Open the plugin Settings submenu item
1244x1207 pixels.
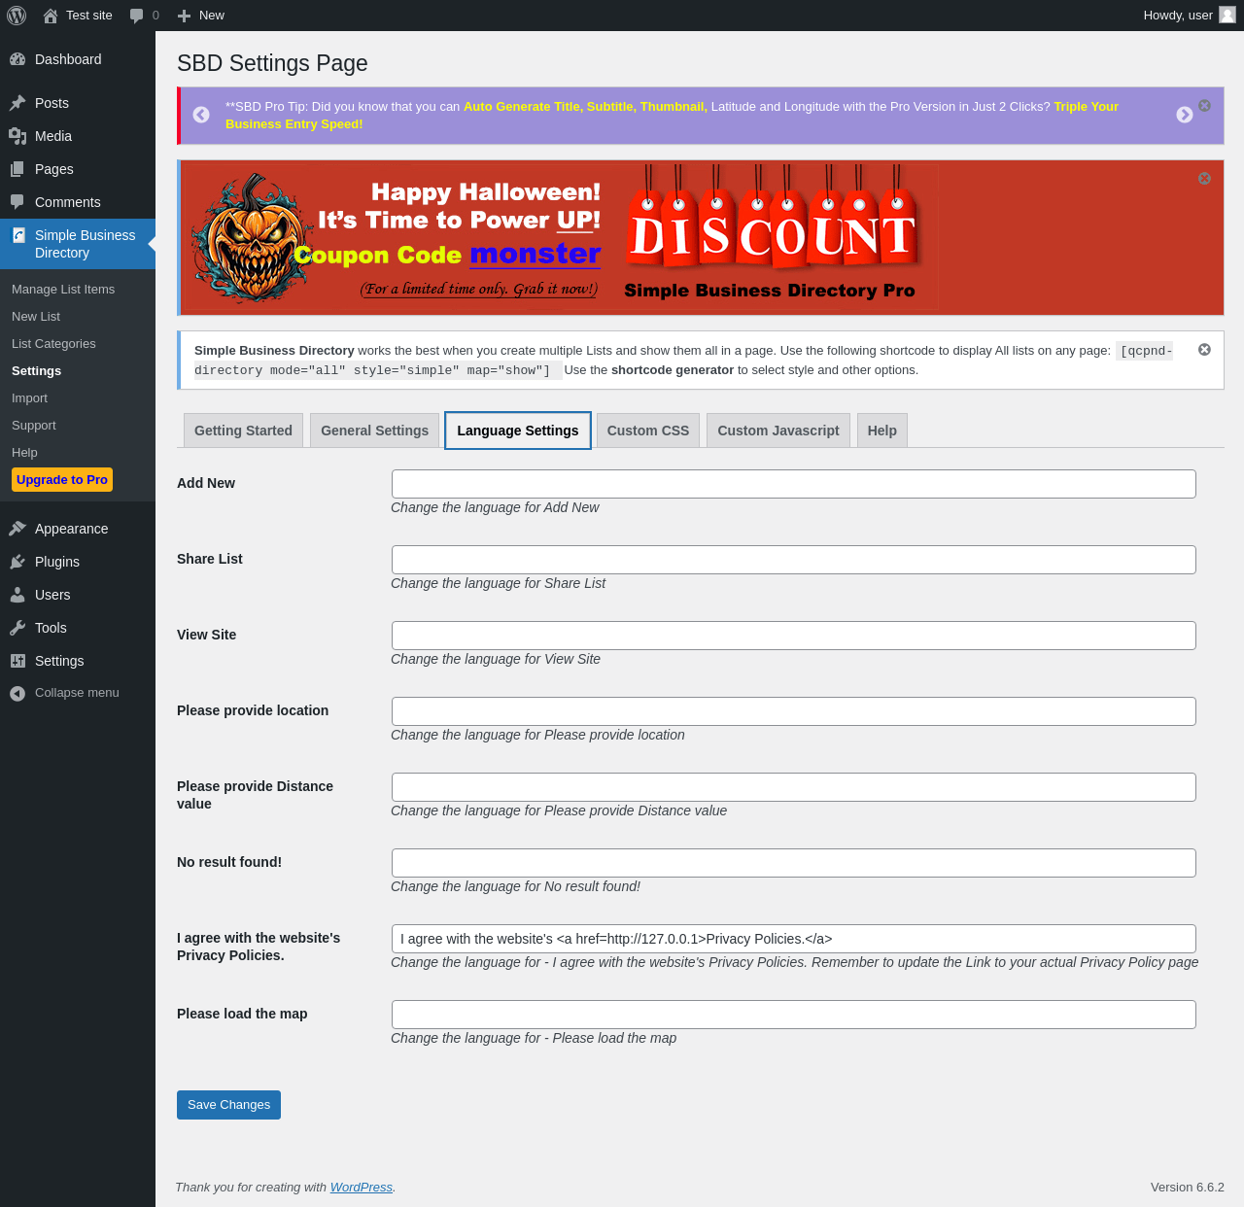coord(36,371)
